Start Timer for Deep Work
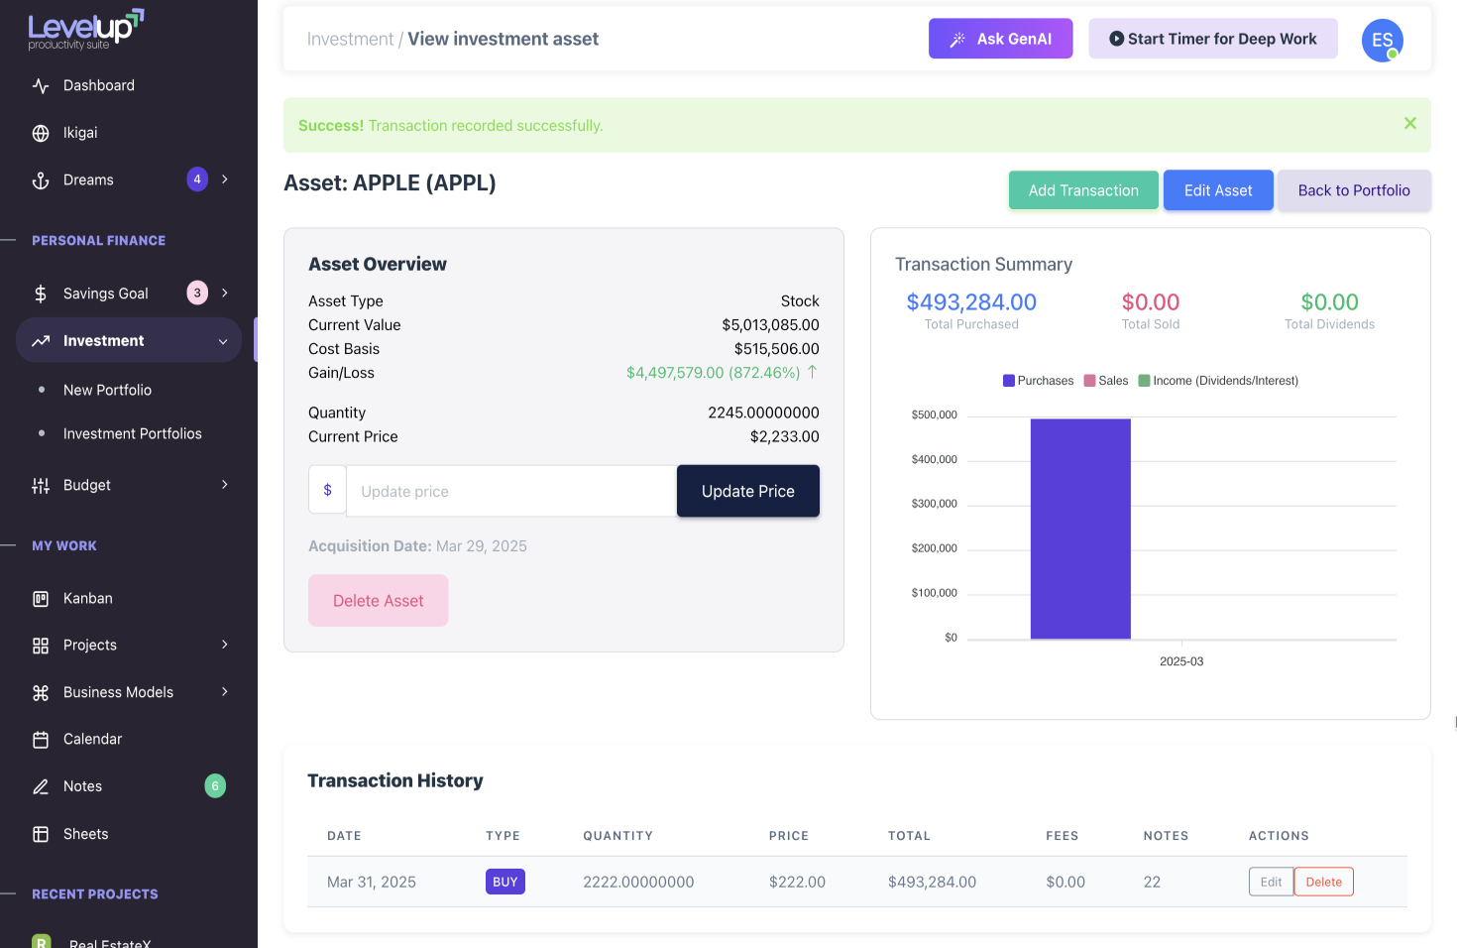Viewport: 1457px width, 948px height. [1213, 39]
